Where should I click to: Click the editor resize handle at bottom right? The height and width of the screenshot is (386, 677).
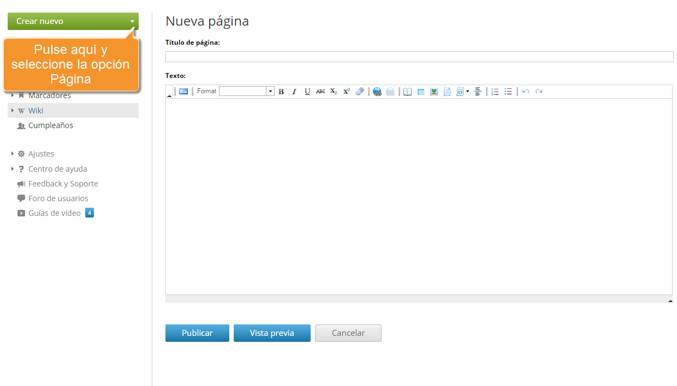click(x=670, y=300)
